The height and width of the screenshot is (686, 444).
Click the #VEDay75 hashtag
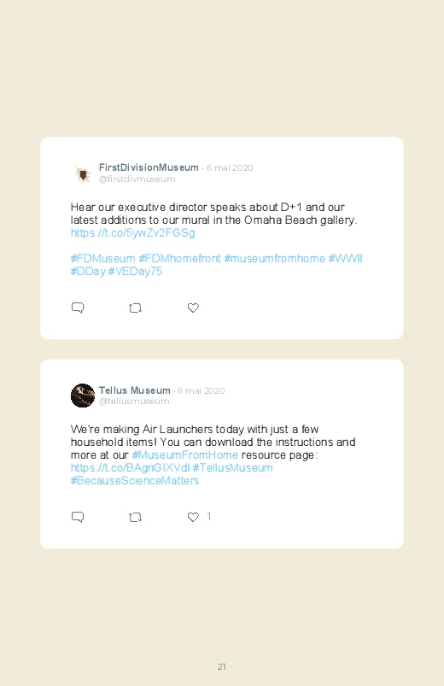click(135, 272)
